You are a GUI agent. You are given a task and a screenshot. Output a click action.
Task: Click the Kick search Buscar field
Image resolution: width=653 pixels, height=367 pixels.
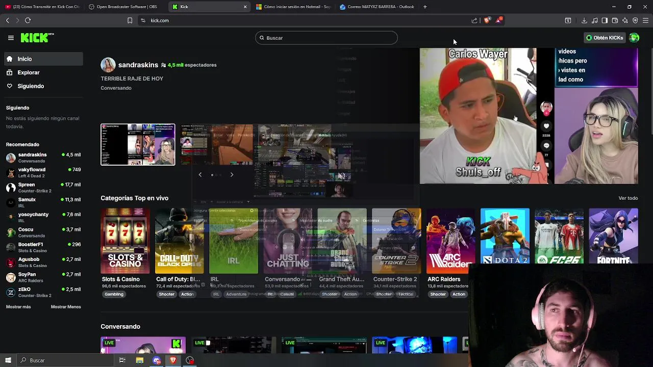(x=326, y=38)
